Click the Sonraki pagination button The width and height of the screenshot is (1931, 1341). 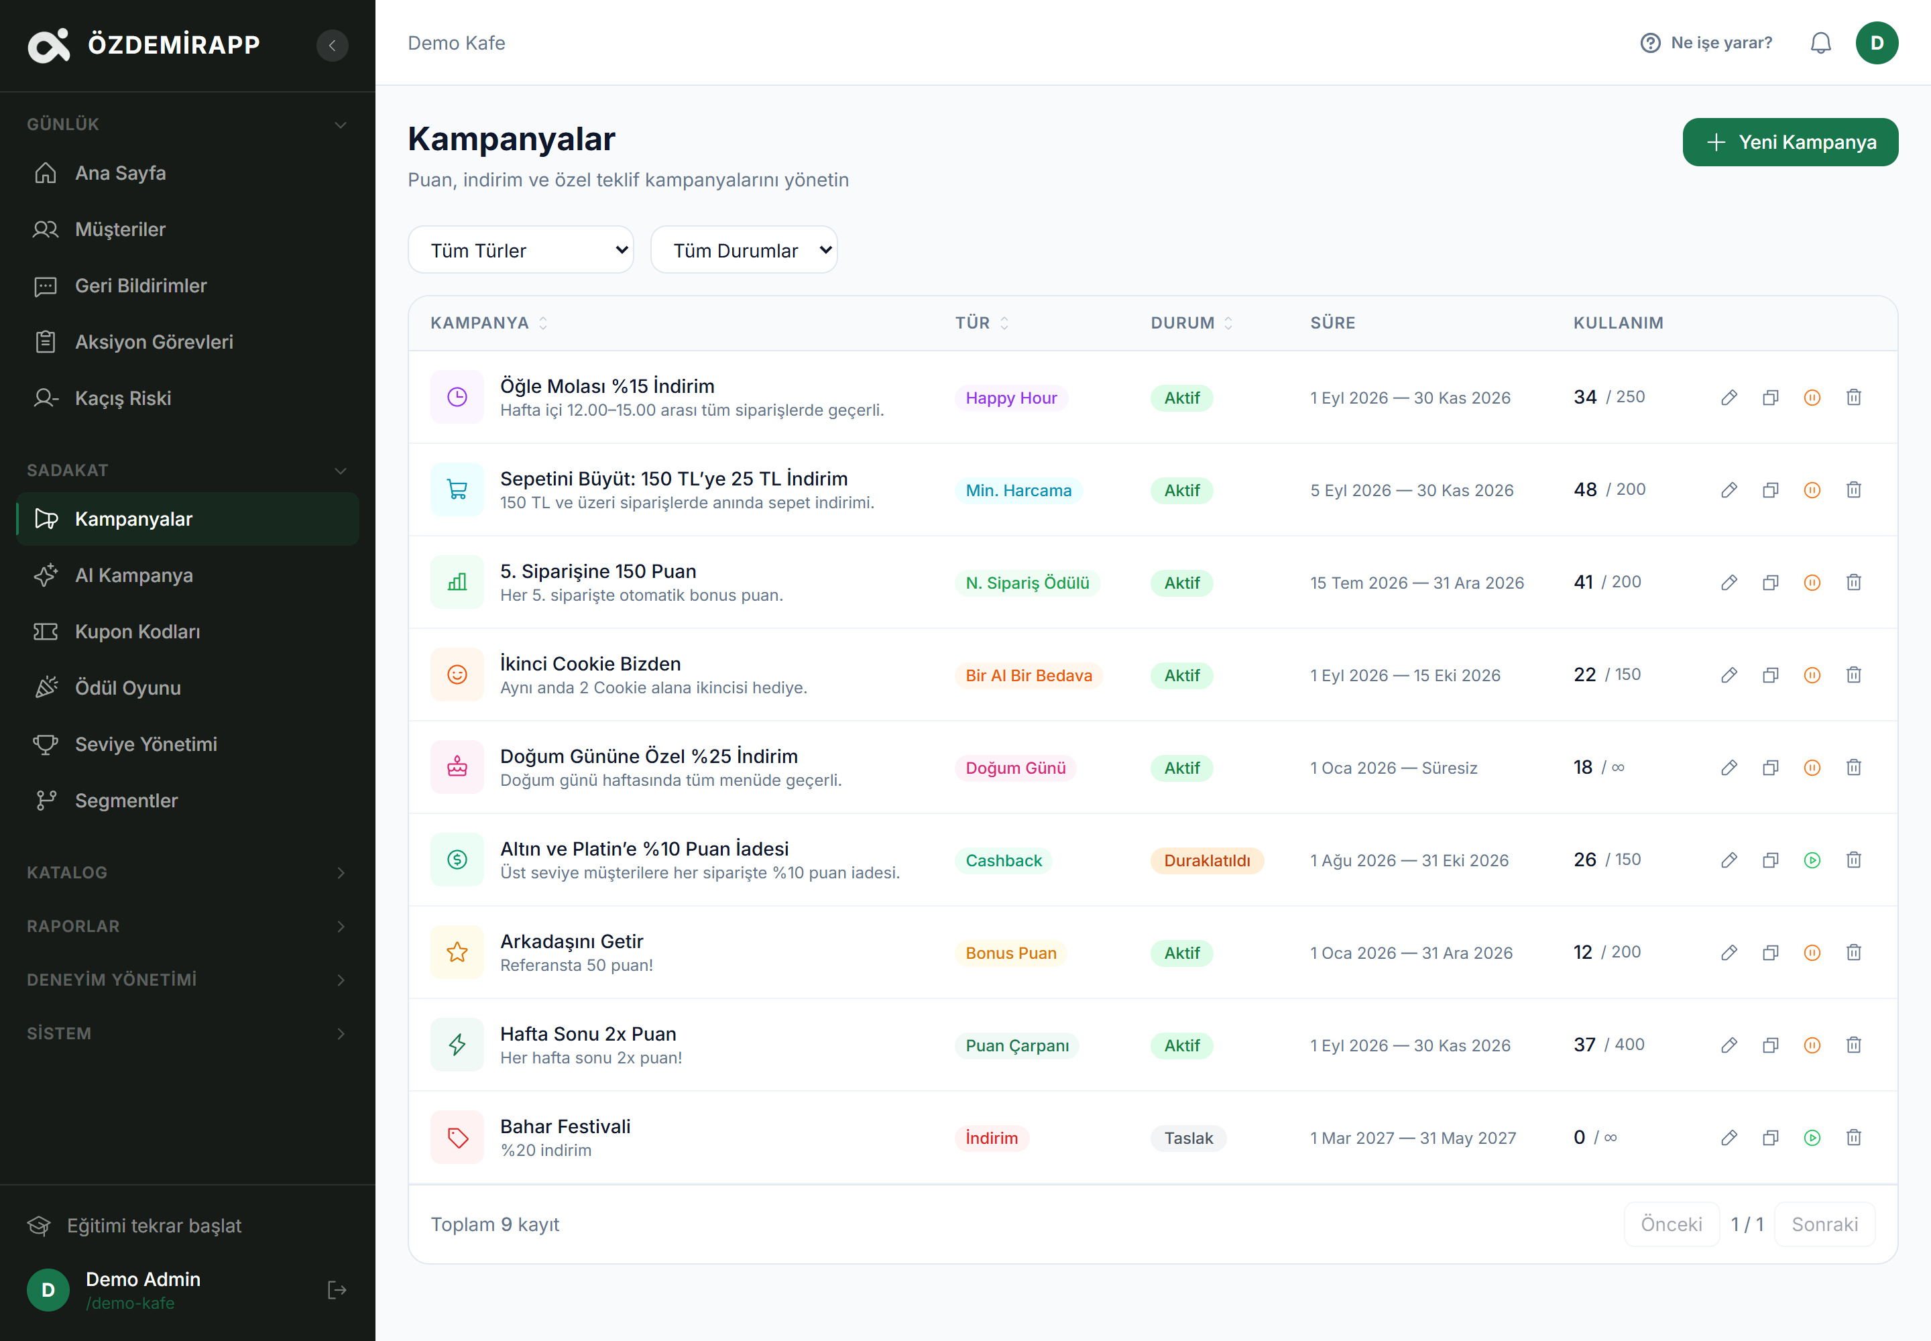pyautogui.click(x=1824, y=1224)
